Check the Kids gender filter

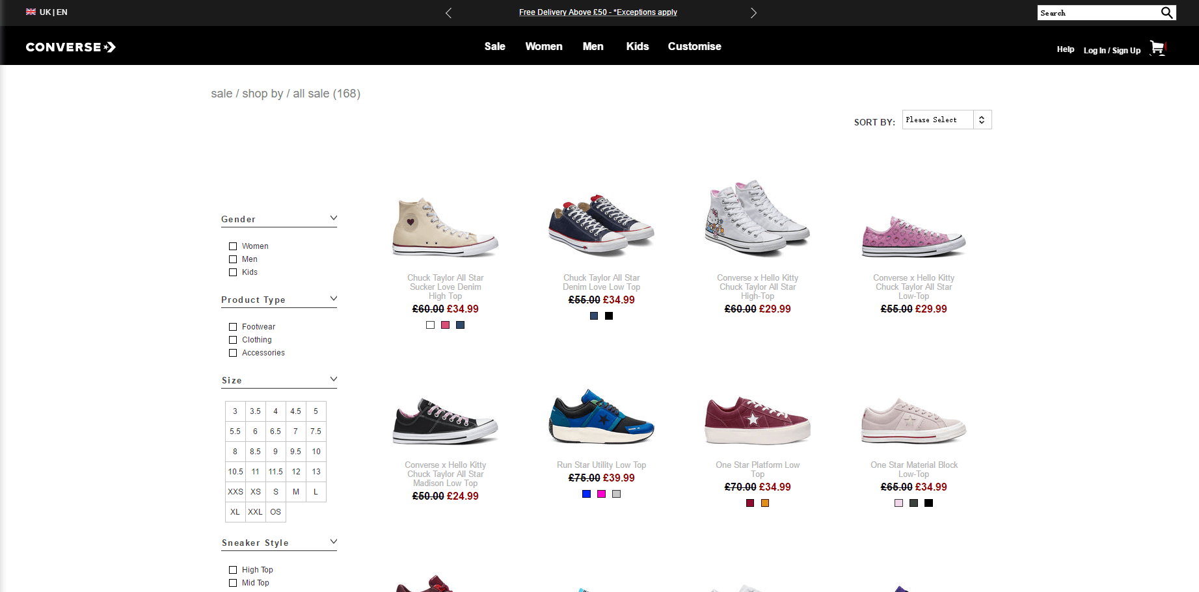[233, 272]
